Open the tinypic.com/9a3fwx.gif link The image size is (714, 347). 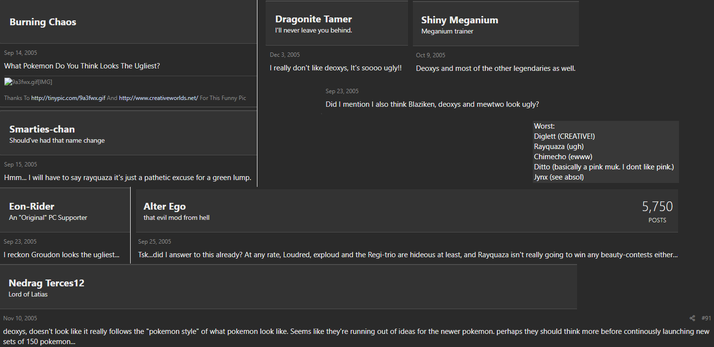click(x=68, y=98)
